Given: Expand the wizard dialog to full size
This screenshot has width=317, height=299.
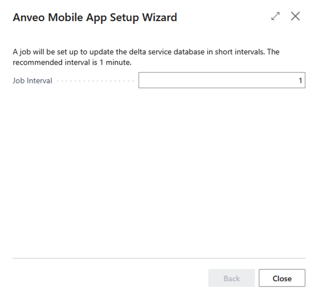Looking at the screenshot, I should point(275,16).
